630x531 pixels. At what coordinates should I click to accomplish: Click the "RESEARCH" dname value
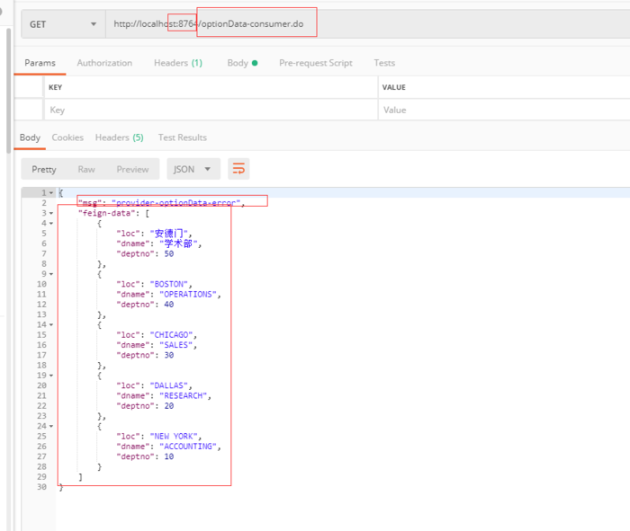click(184, 396)
